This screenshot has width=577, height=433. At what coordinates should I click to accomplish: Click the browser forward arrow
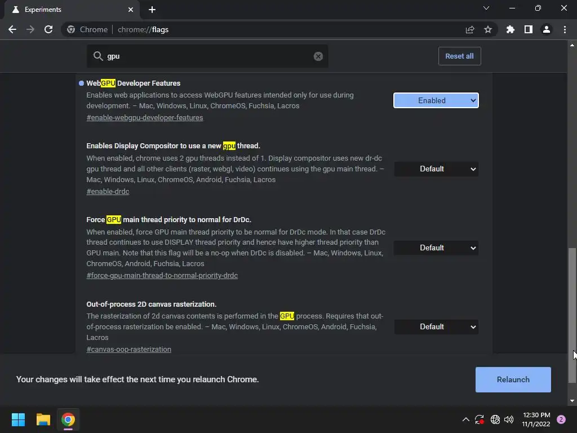pyautogui.click(x=30, y=29)
